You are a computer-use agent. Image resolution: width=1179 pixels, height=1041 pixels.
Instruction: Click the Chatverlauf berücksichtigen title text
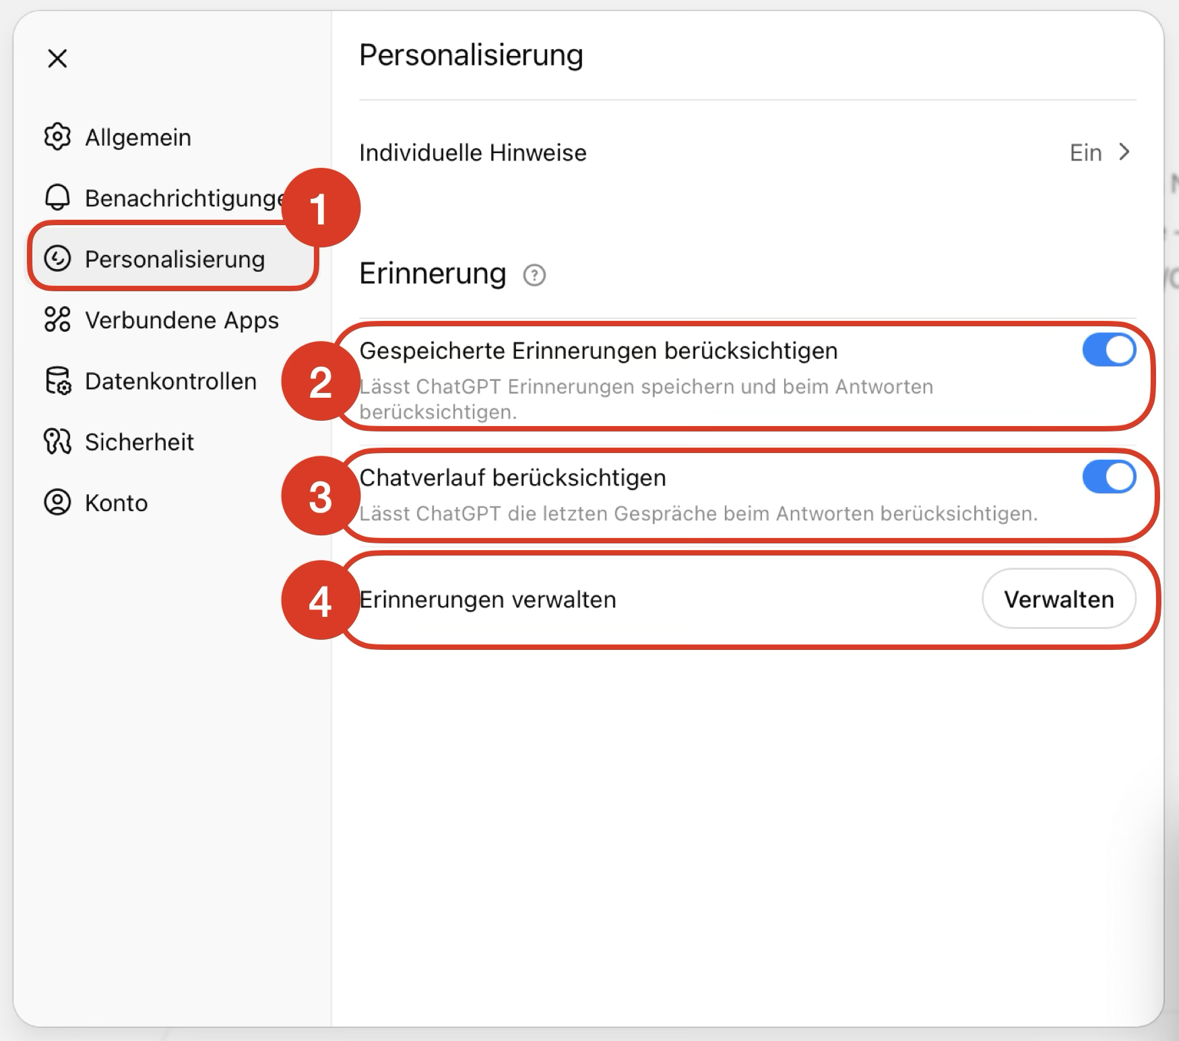(x=513, y=477)
